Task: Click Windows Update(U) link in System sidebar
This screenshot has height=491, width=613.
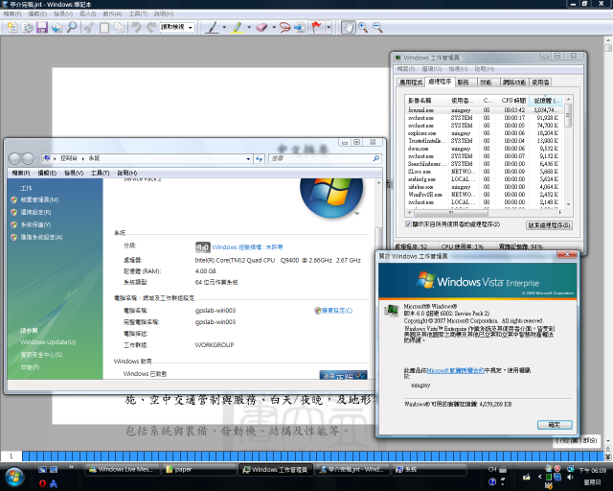Action: [48, 342]
